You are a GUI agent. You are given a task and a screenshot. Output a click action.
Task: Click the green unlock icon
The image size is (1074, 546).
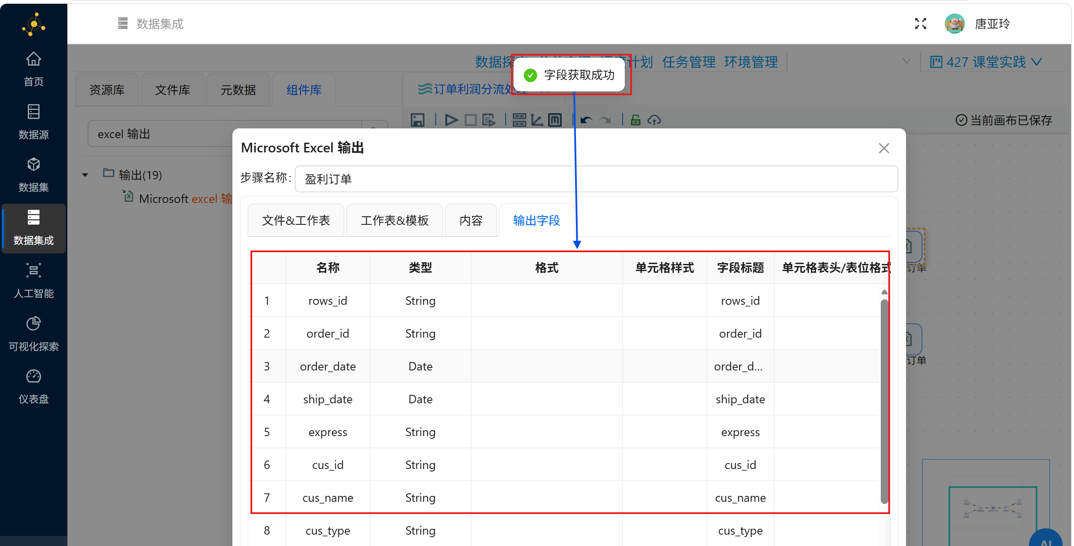(x=635, y=120)
